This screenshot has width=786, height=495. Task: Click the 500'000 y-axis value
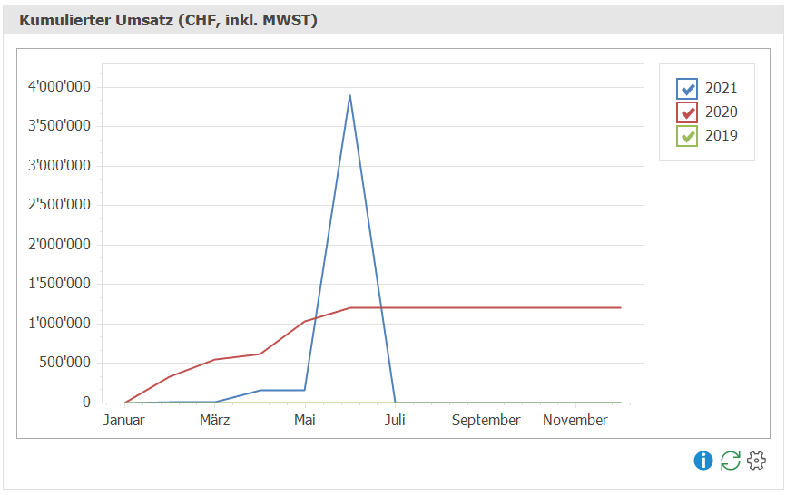click(64, 363)
